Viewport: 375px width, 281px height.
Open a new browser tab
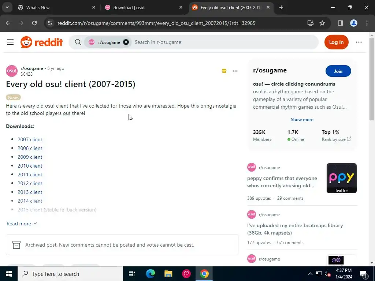[281, 8]
